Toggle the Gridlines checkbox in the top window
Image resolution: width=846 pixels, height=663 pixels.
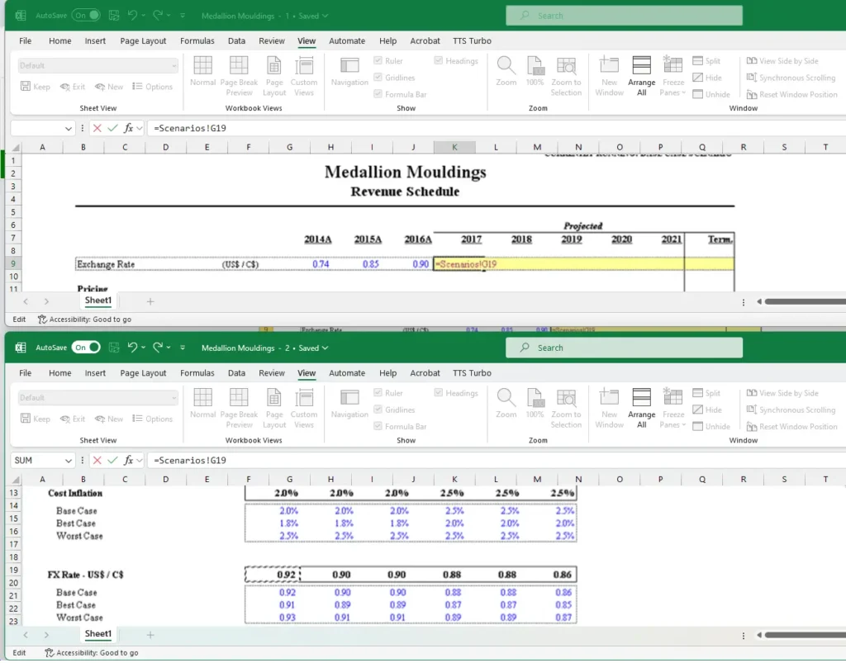[378, 78]
